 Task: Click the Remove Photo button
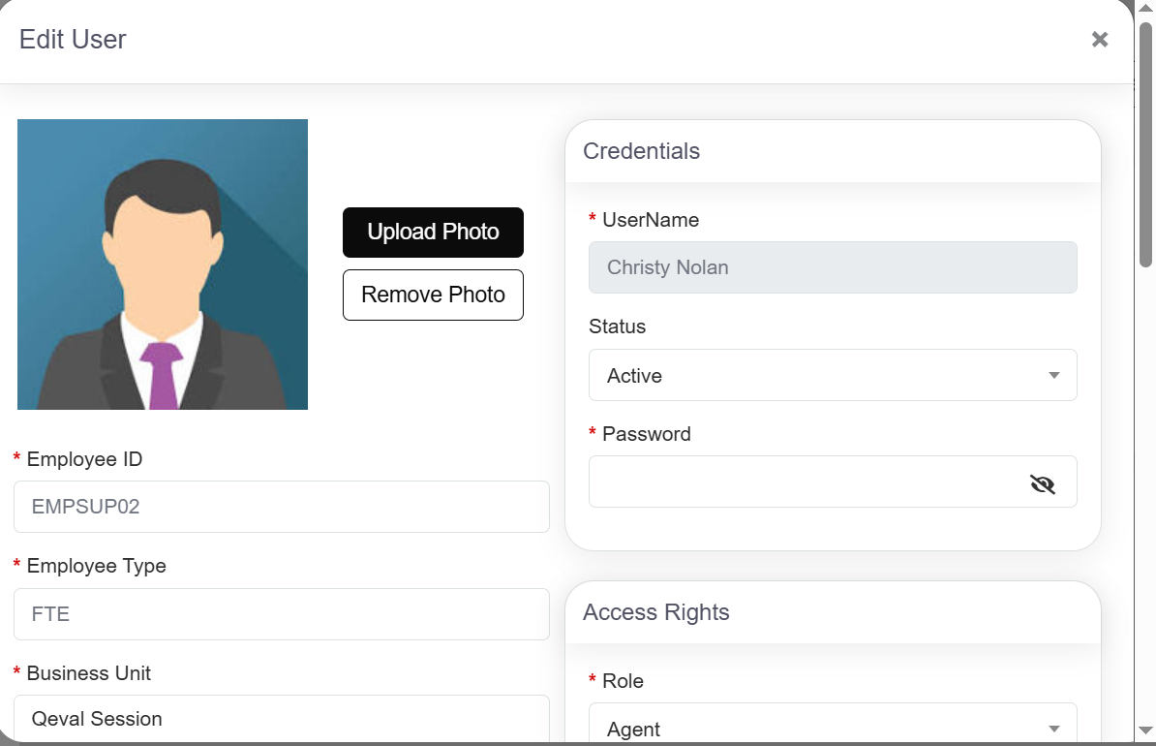[x=433, y=295]
